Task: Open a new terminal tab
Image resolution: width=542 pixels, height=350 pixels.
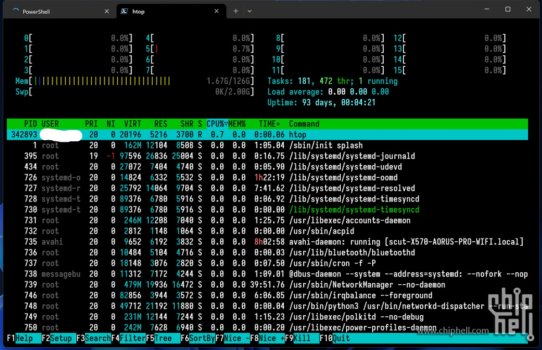Action: [236, 11]
